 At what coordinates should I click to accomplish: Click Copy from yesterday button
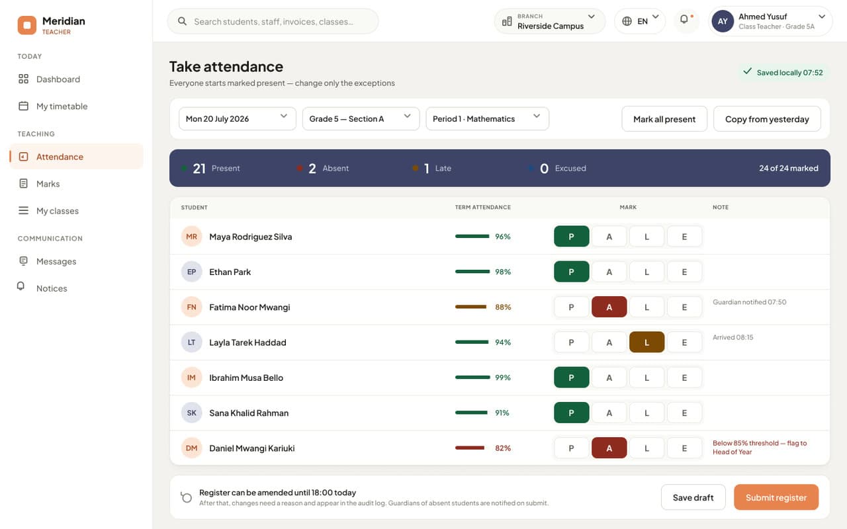[x=767, y=119]
